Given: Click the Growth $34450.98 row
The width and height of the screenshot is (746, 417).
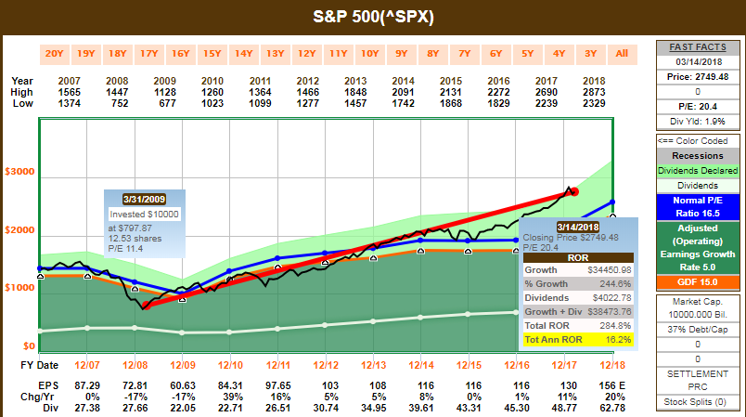Looking at the screenshot, I should 578,270.
